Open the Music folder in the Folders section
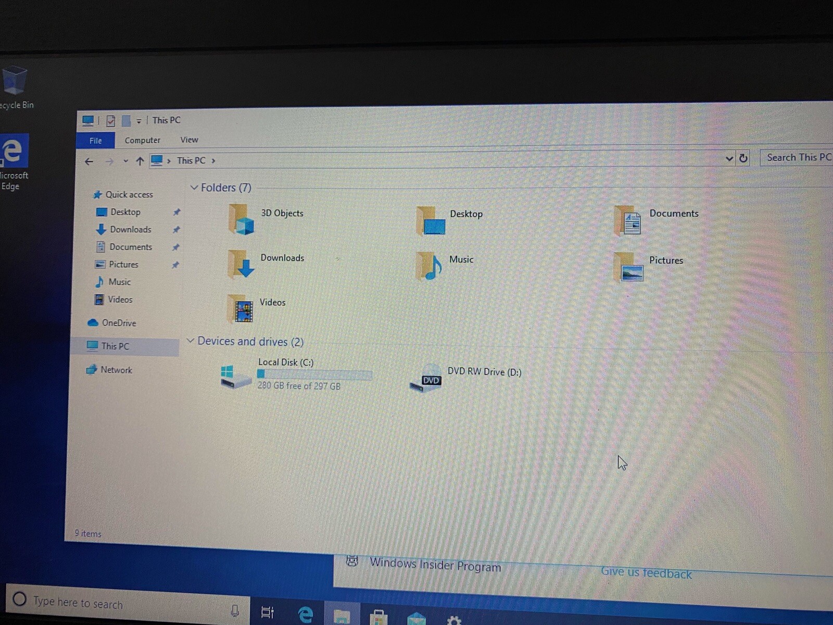833x625 pixels. click(429, 266)
